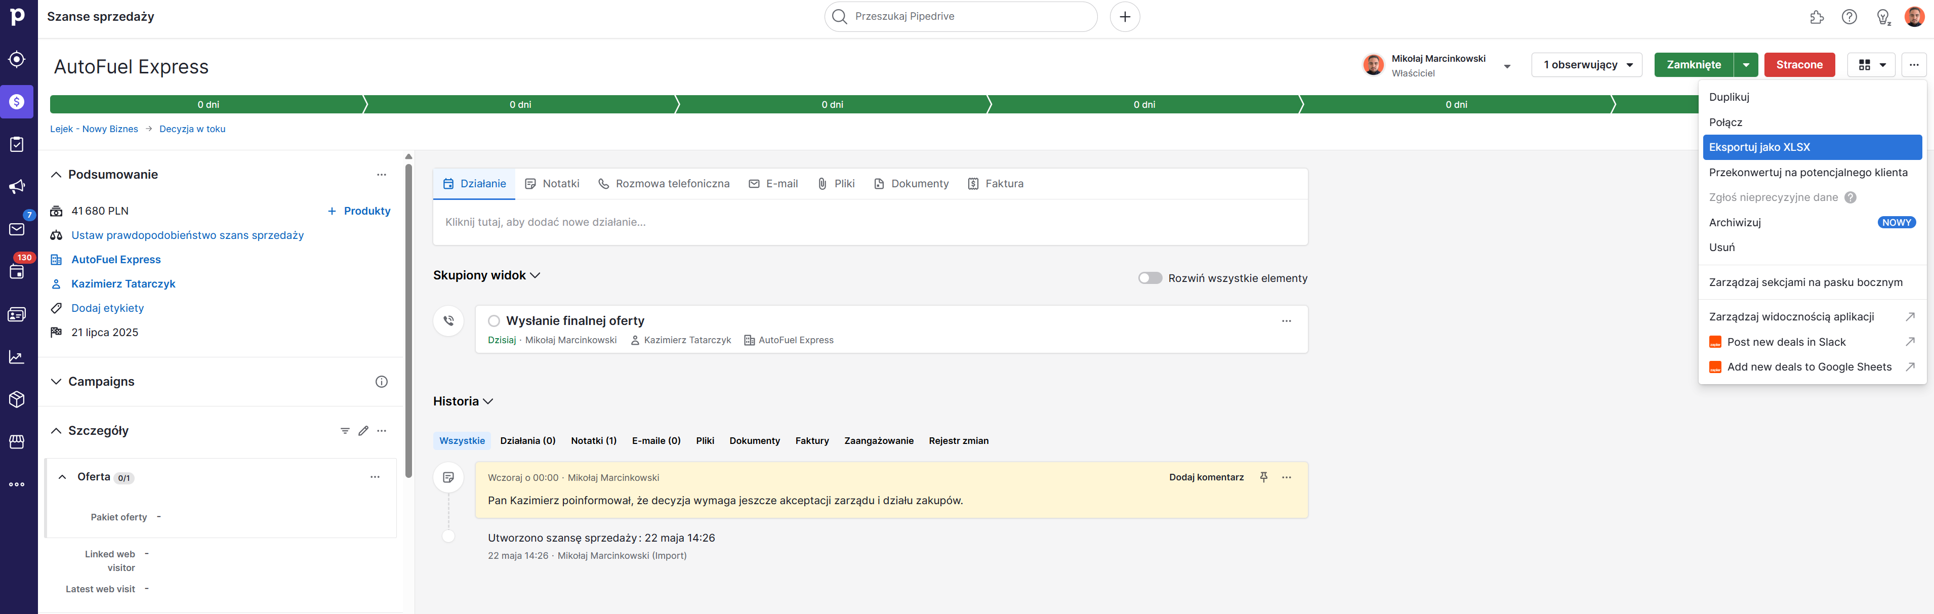Mark Wysłanie finalnej oferty as done

point(494,320)
